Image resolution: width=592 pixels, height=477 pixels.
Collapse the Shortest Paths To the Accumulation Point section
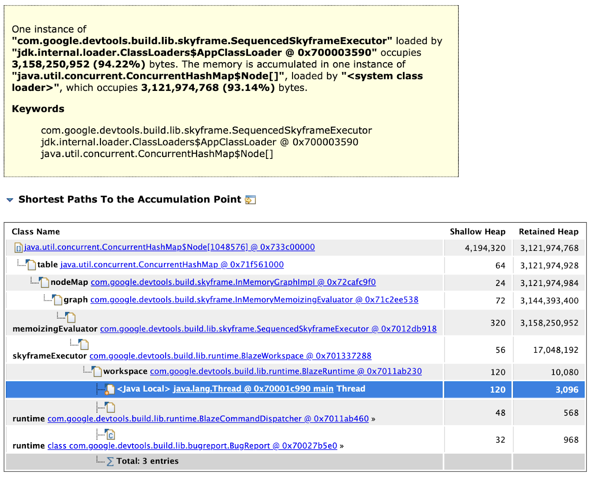[x=10, y=200]
